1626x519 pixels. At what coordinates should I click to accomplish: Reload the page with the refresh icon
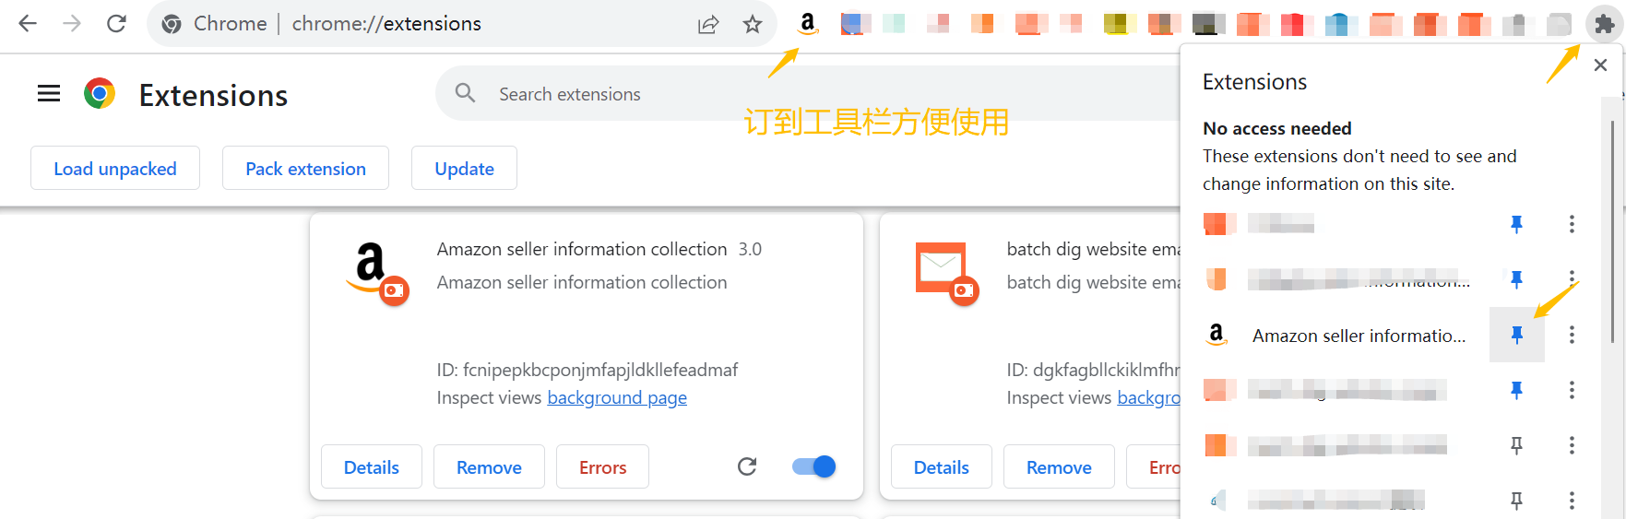(116, 24)
